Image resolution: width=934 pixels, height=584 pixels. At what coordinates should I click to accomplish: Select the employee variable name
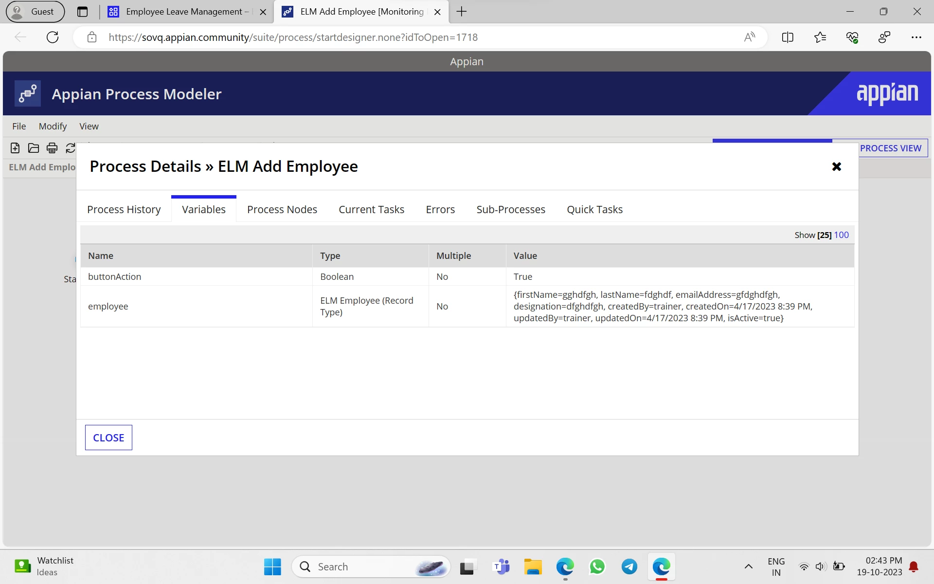[108, 306]
